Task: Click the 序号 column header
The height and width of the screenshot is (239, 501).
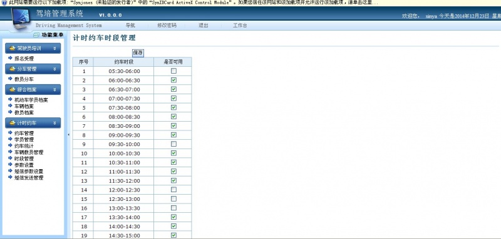Action: 83,62
